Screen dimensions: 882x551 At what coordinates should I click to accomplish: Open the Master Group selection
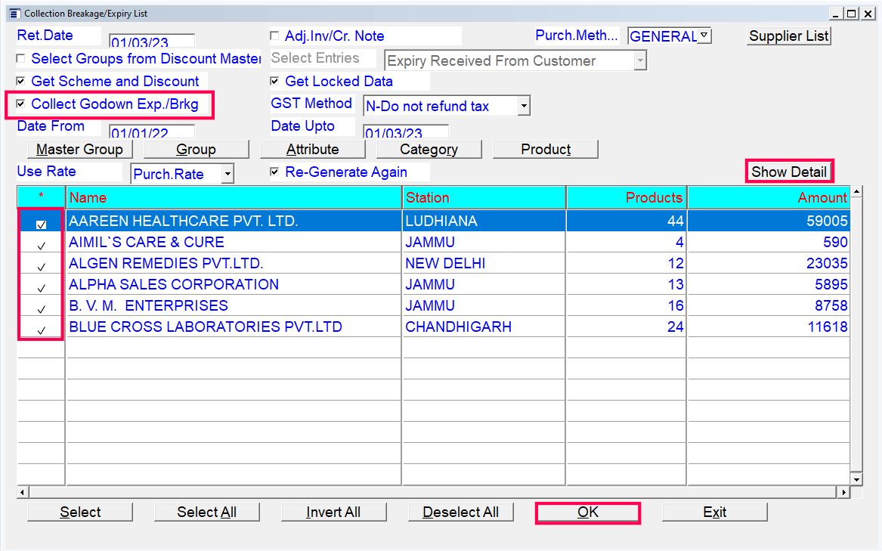click(x=79, y=149)
